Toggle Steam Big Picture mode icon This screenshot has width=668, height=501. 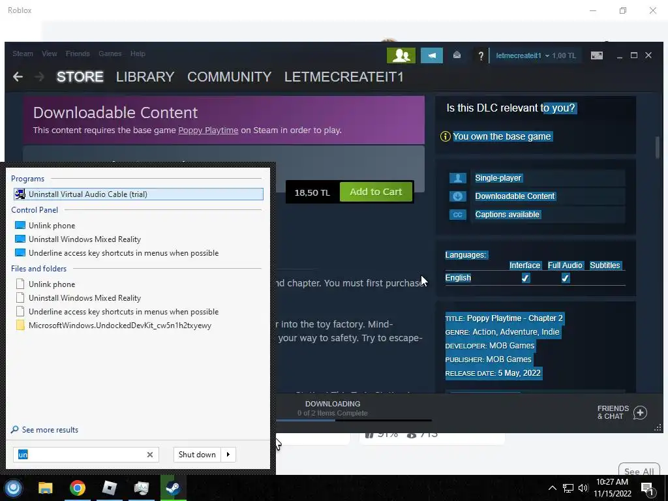point(596,55)
